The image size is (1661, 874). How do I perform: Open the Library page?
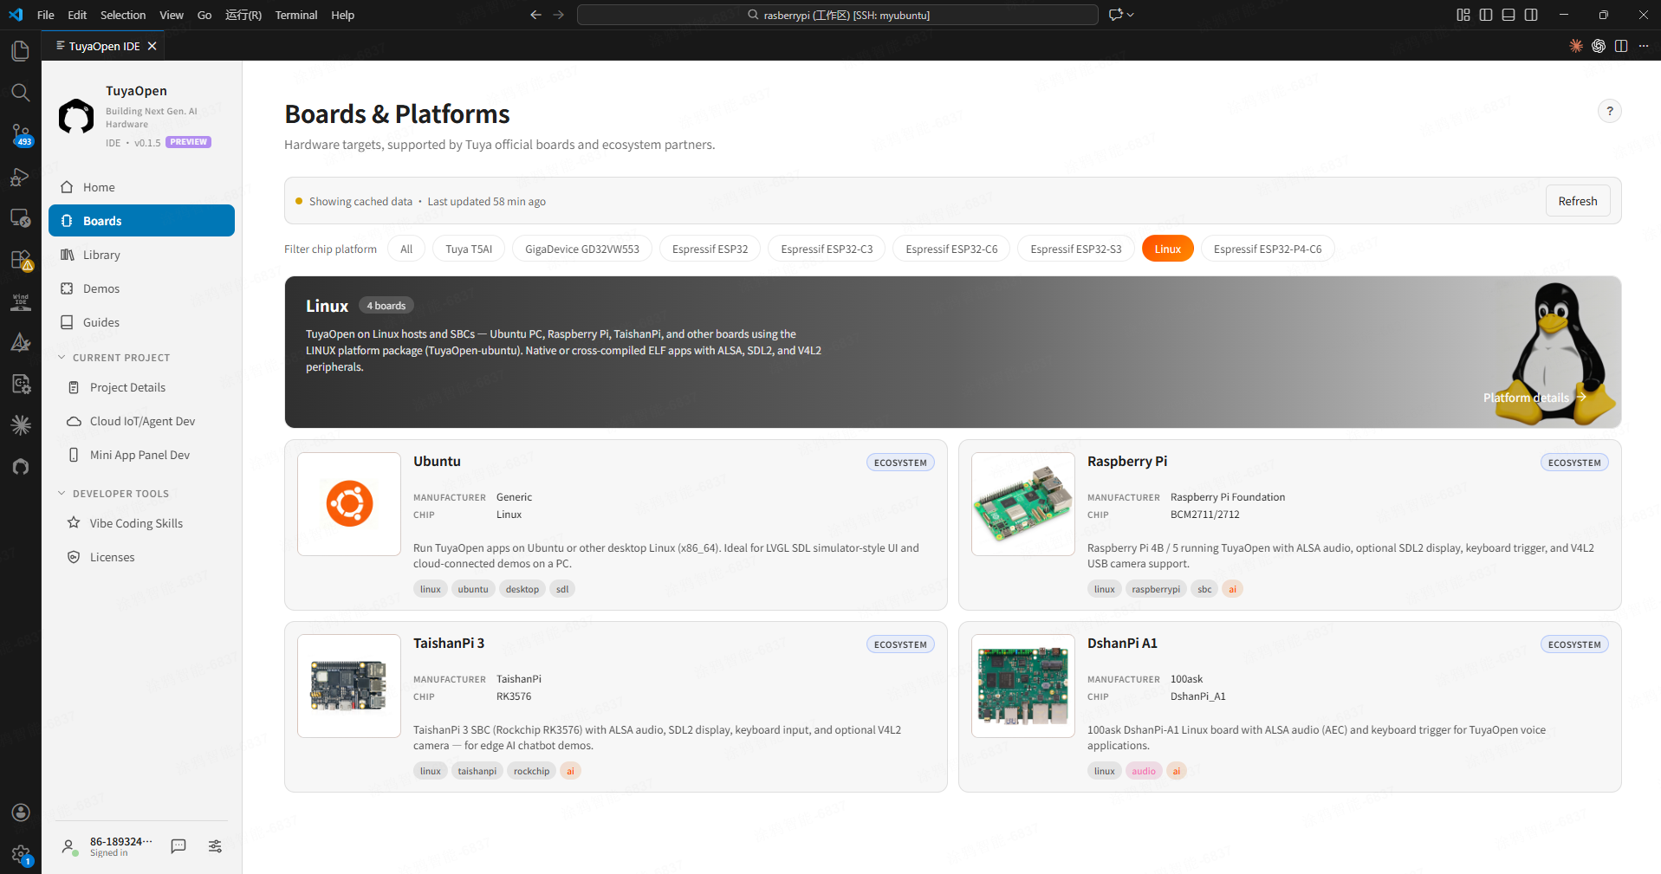click(142, 255)
